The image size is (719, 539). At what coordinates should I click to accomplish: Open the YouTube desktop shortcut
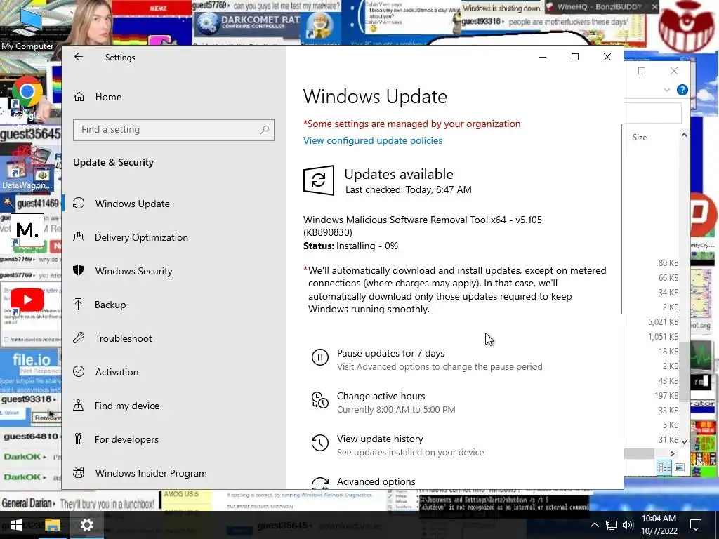tap(27, 300)
